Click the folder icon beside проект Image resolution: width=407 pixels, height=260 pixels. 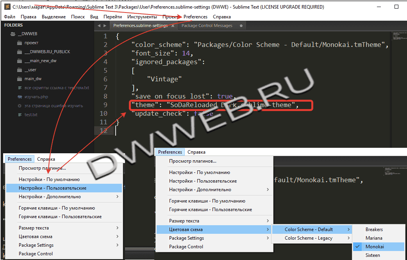click(20, 43)
